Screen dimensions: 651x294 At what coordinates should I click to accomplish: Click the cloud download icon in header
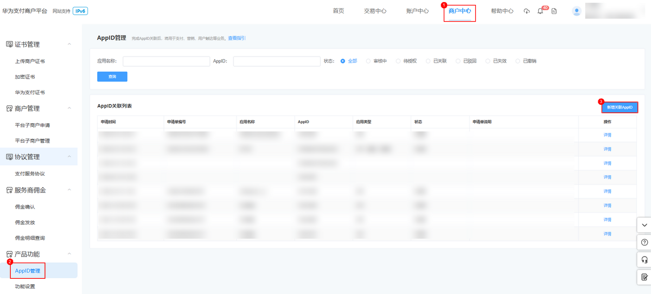(x=526, y=11)
